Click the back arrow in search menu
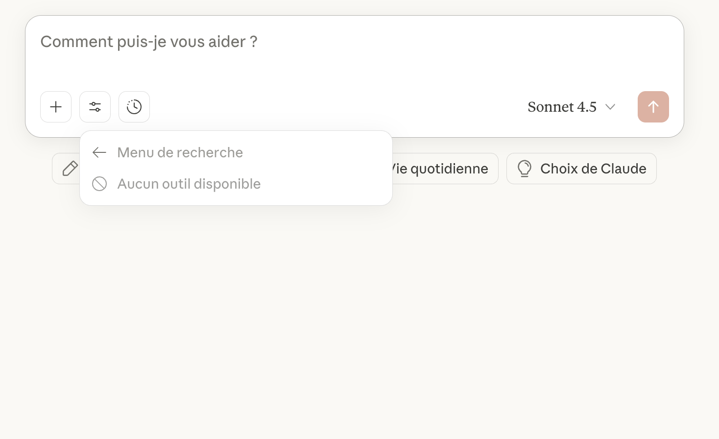The height and width of the screenshot is (439, 719). (x=99, y=152)
